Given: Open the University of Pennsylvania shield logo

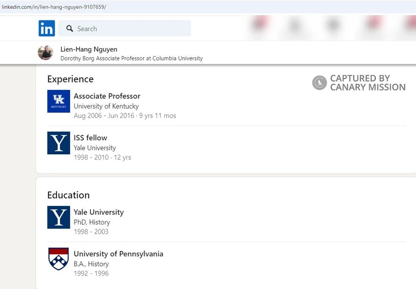Looking at the screenshot, I should coord(59,259).
